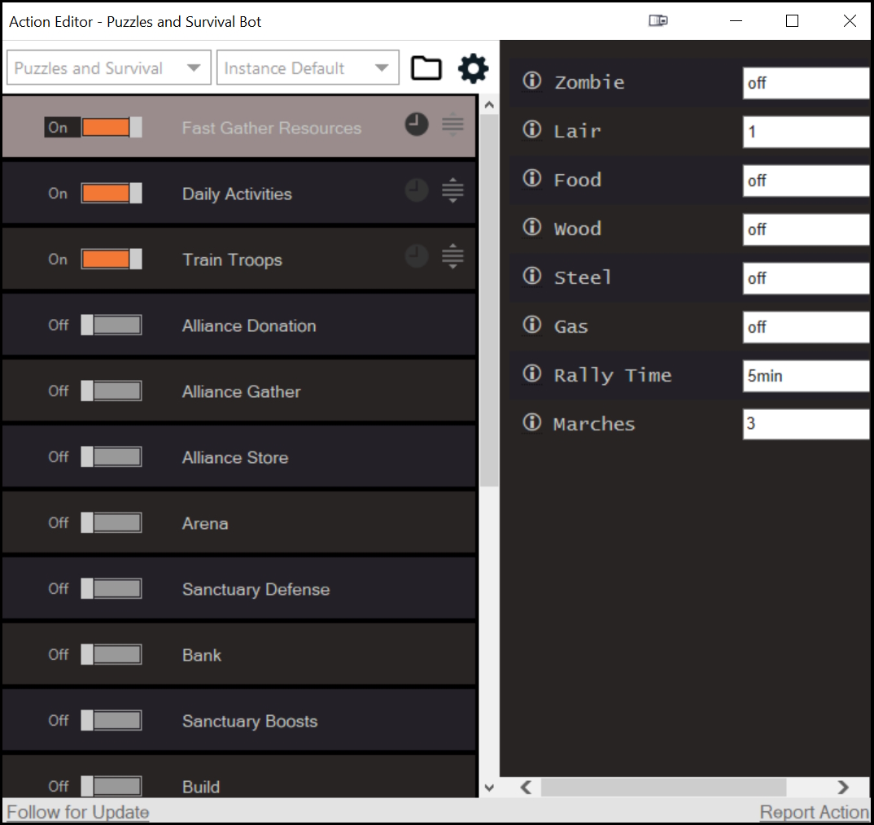This screenshot has width=874, height=825.
Task: Click the reorder handle on Daily Activities
Action: coord(452,190)
